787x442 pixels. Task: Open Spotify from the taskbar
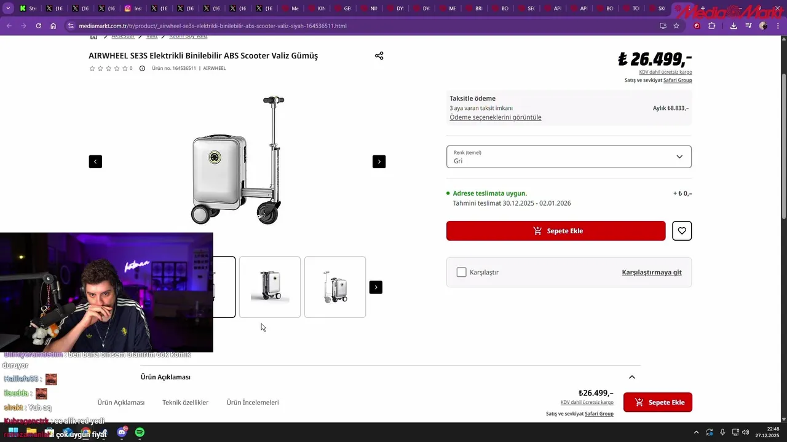[140, 432]
